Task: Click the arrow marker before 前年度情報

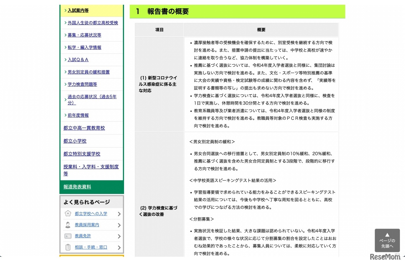Action: (65, 116)
